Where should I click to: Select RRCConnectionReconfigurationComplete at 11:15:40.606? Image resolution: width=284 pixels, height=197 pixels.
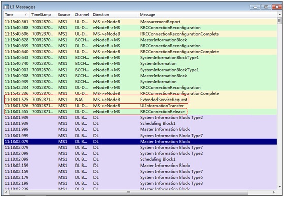pos(140,34)
